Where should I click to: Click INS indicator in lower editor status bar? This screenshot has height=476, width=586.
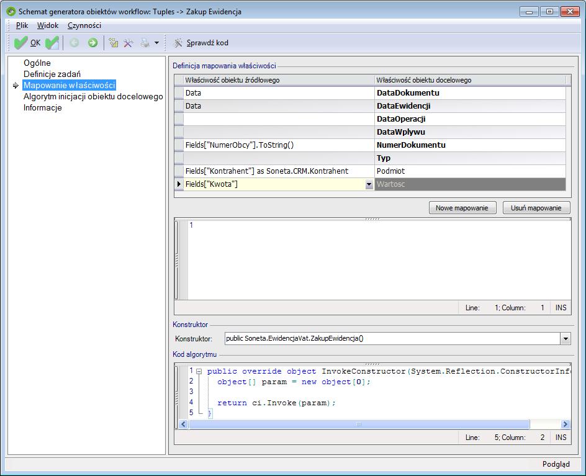(561, 438)
